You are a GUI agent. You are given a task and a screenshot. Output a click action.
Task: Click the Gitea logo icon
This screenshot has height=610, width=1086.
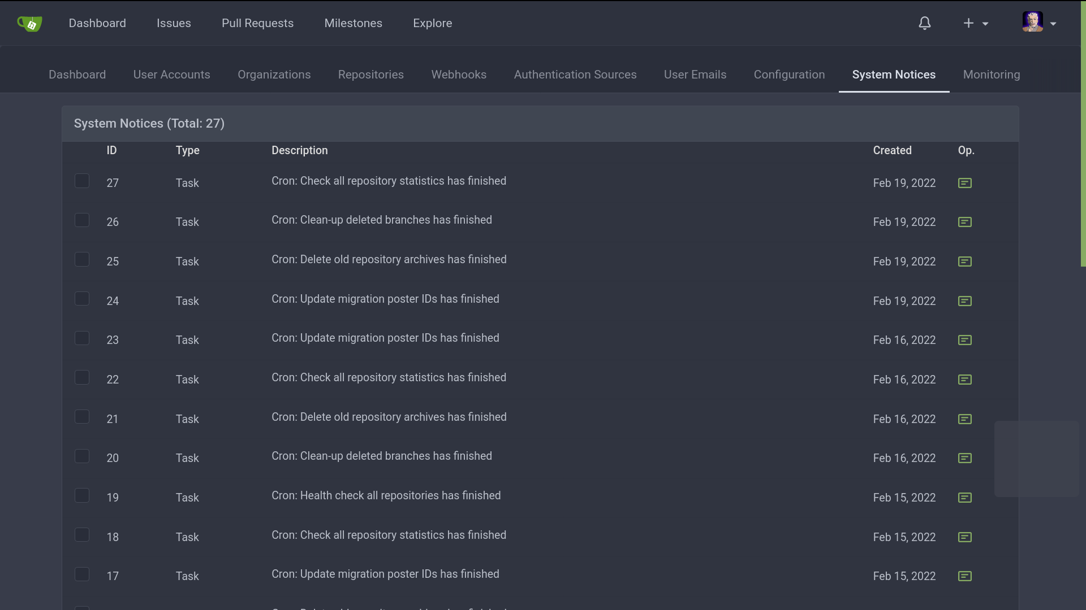(30, 24)
